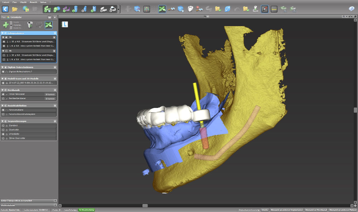Toggle the yellow ruler measurement icon
358x212 pixels.
[x=274, y=9]
